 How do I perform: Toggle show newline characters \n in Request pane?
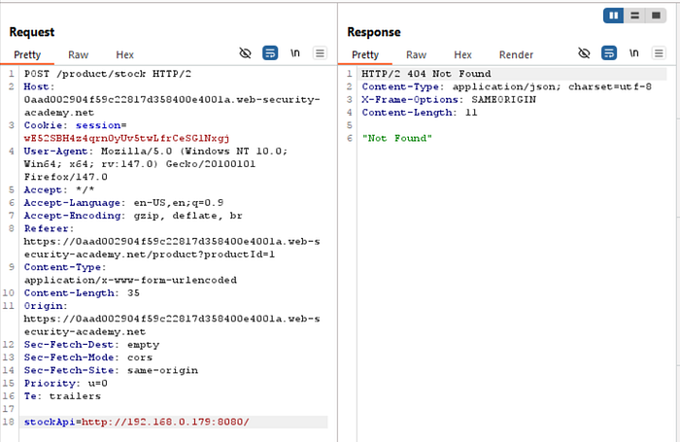click(295, 52)
